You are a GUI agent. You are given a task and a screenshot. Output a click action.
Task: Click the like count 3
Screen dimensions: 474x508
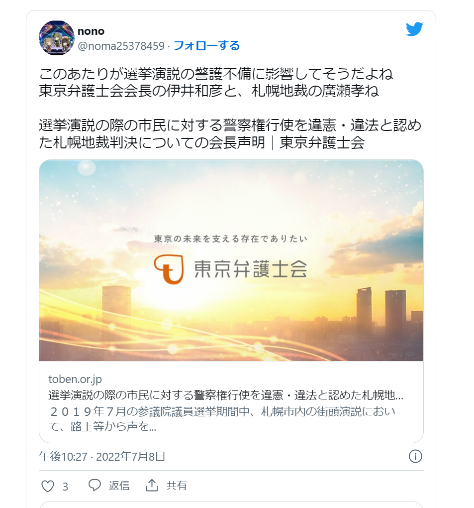tap(65, 486)
